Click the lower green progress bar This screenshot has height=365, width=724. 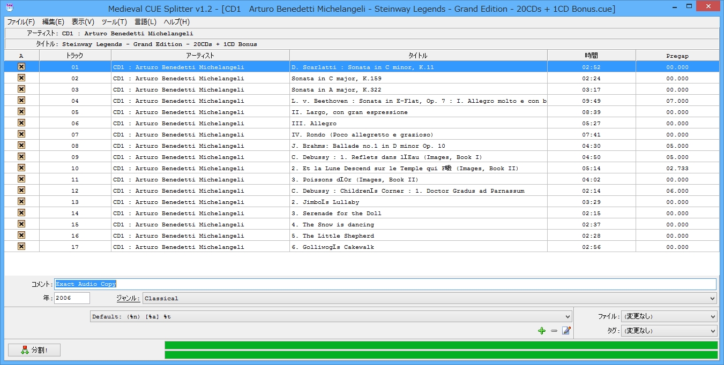[x=441, y=355]
